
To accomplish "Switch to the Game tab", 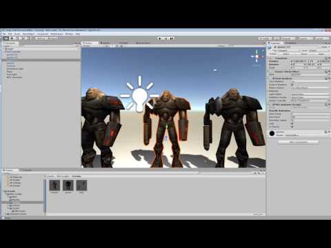I will [106, 43].
